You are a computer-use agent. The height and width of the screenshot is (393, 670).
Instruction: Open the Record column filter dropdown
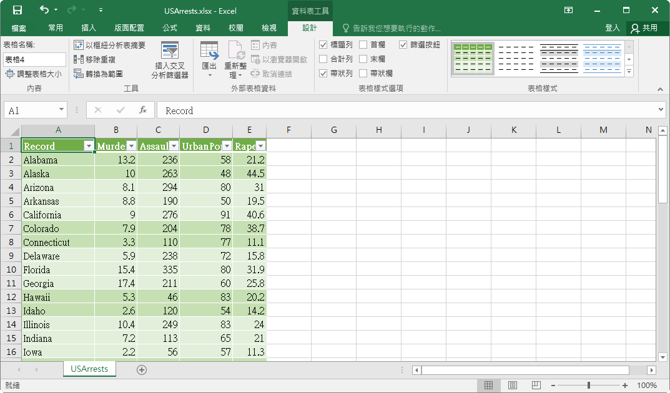pos(89,145)
